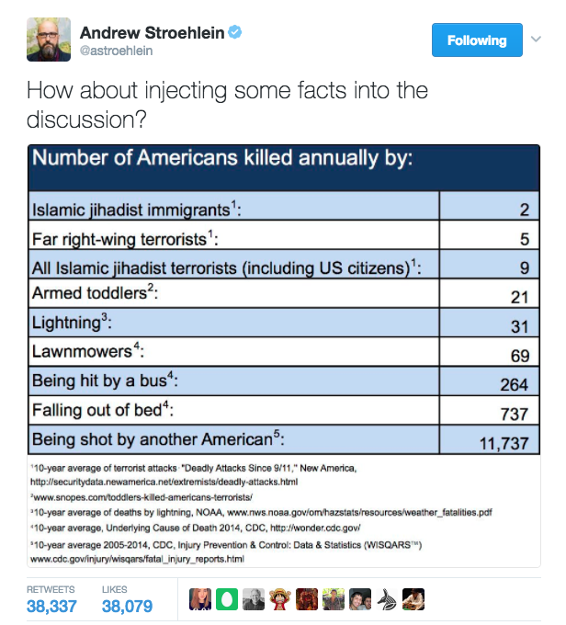The image size is (566, 625).
Task: Click the first liker avatar with pink hair
Action: 201,598
